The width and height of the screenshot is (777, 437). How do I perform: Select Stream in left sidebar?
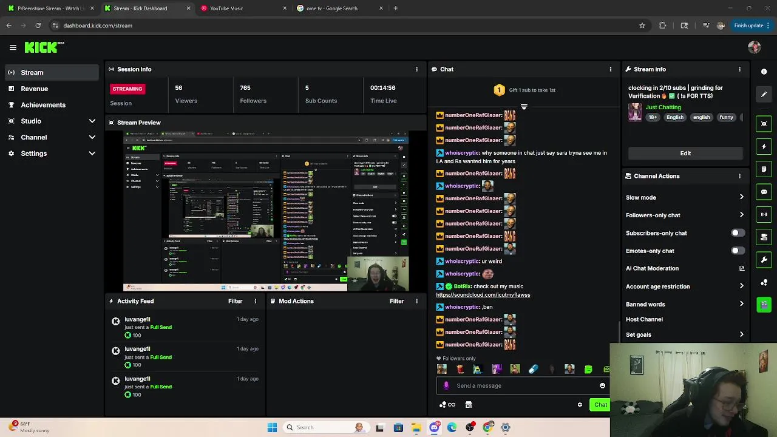pyautogui.click(x=52, y=72)
